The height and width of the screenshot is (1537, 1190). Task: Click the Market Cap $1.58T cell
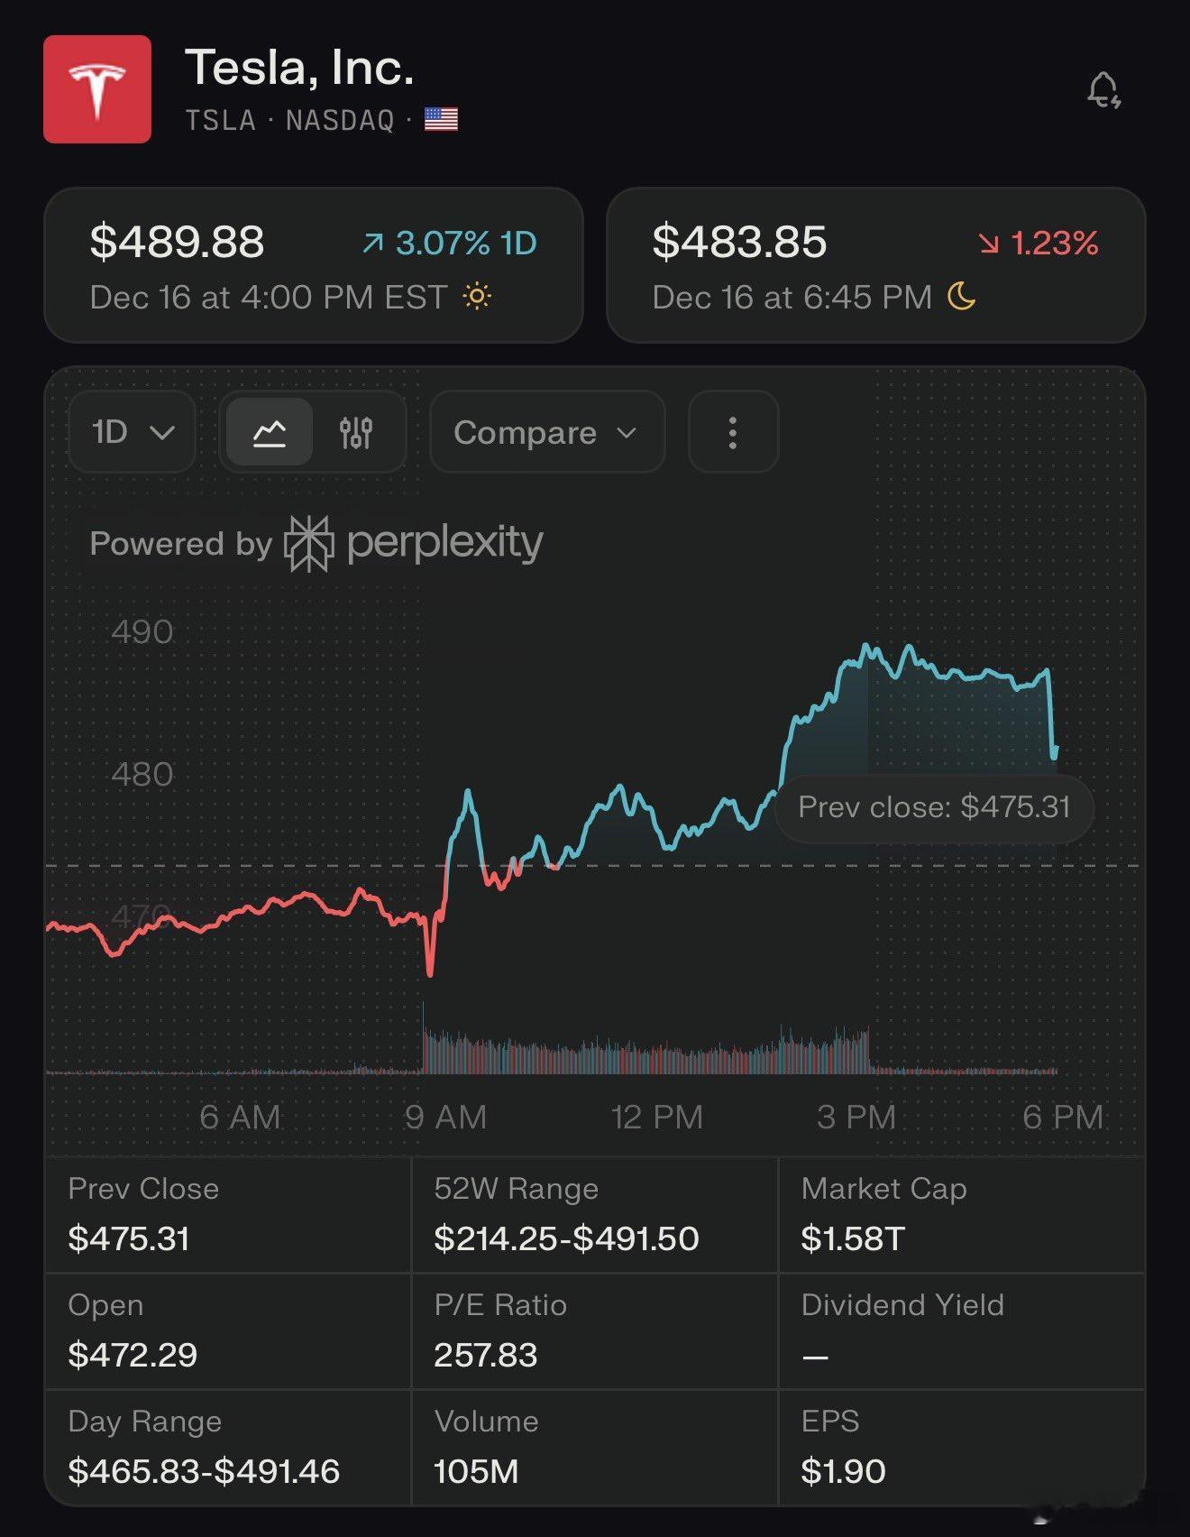click(x=961, y=1215)
